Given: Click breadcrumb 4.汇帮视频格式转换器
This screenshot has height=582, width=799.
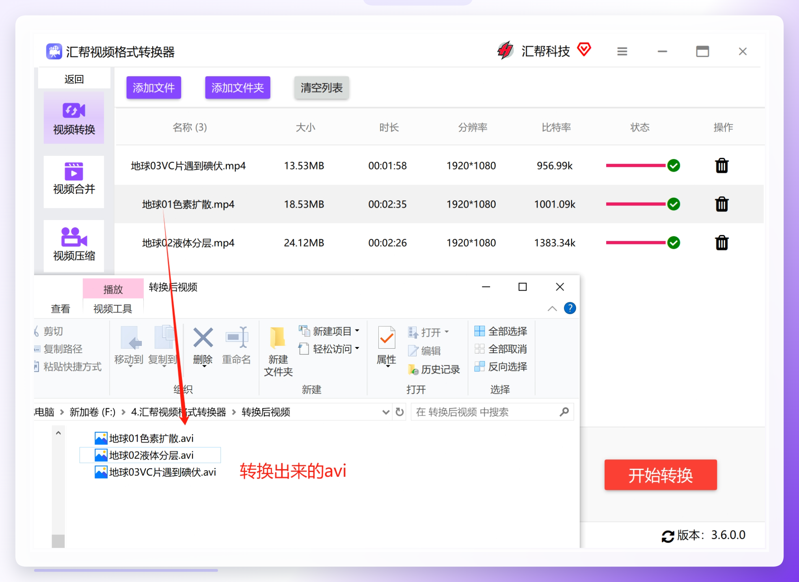Looking at the screenshot, I should pyautogui.click(x=179, y=412).
